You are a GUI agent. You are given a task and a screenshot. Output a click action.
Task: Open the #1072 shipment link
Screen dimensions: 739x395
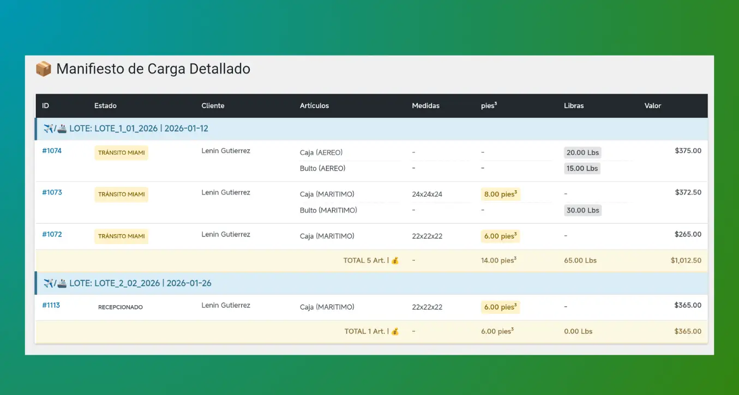point(52,235)
